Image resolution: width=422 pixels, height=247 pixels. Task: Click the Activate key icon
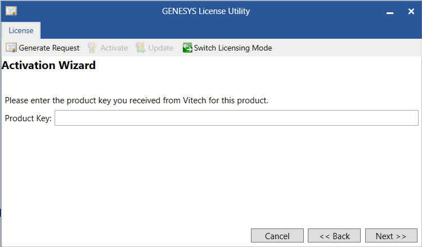pos(92,48)
